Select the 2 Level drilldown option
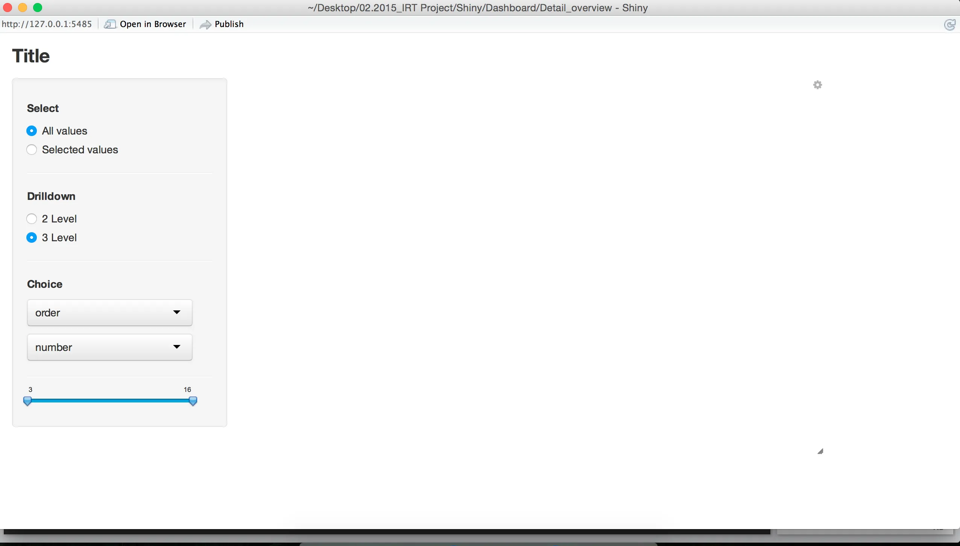Image resolution: width=960 pixels, height=546 pixels. click(x=31, y=218)
